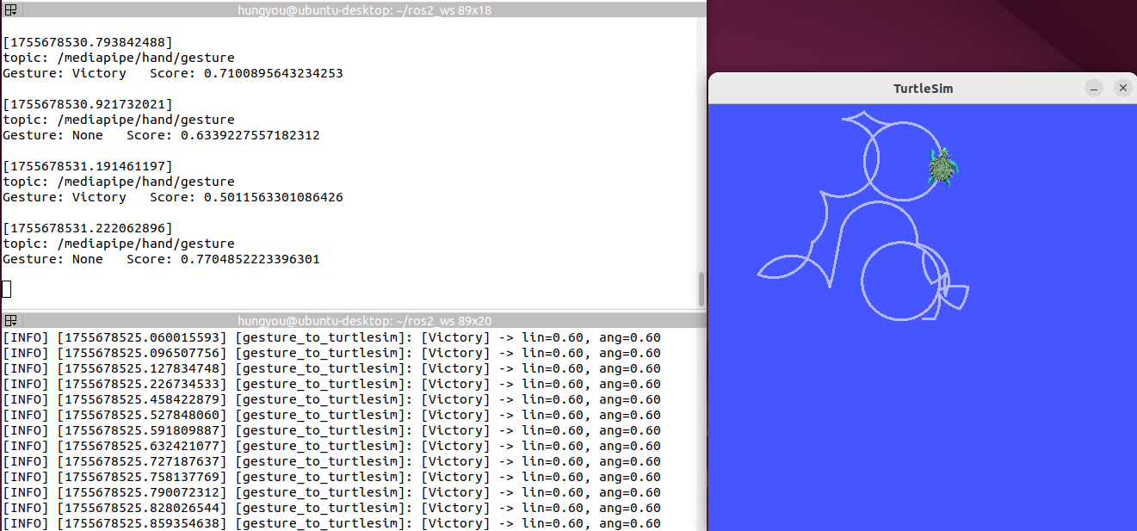
Task: Click the log line with timestamp 1755678525.527848060
Action: click(x=332, y=415)
